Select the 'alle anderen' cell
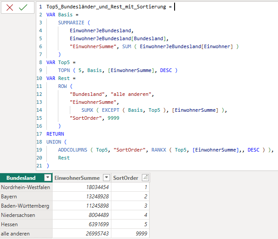The width and height of the screenshot is (278, 239). 15,234
